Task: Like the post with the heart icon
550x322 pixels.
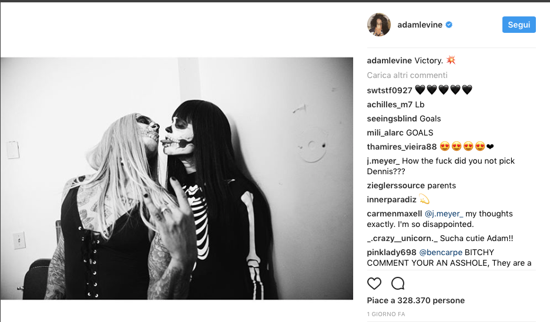Action: point(374,283)
